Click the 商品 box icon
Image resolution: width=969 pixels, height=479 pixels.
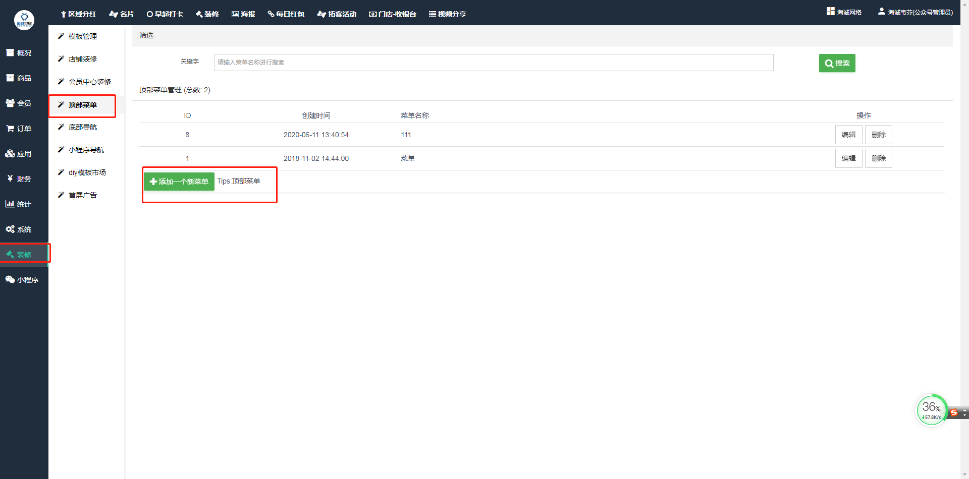[x=10, y=78]
